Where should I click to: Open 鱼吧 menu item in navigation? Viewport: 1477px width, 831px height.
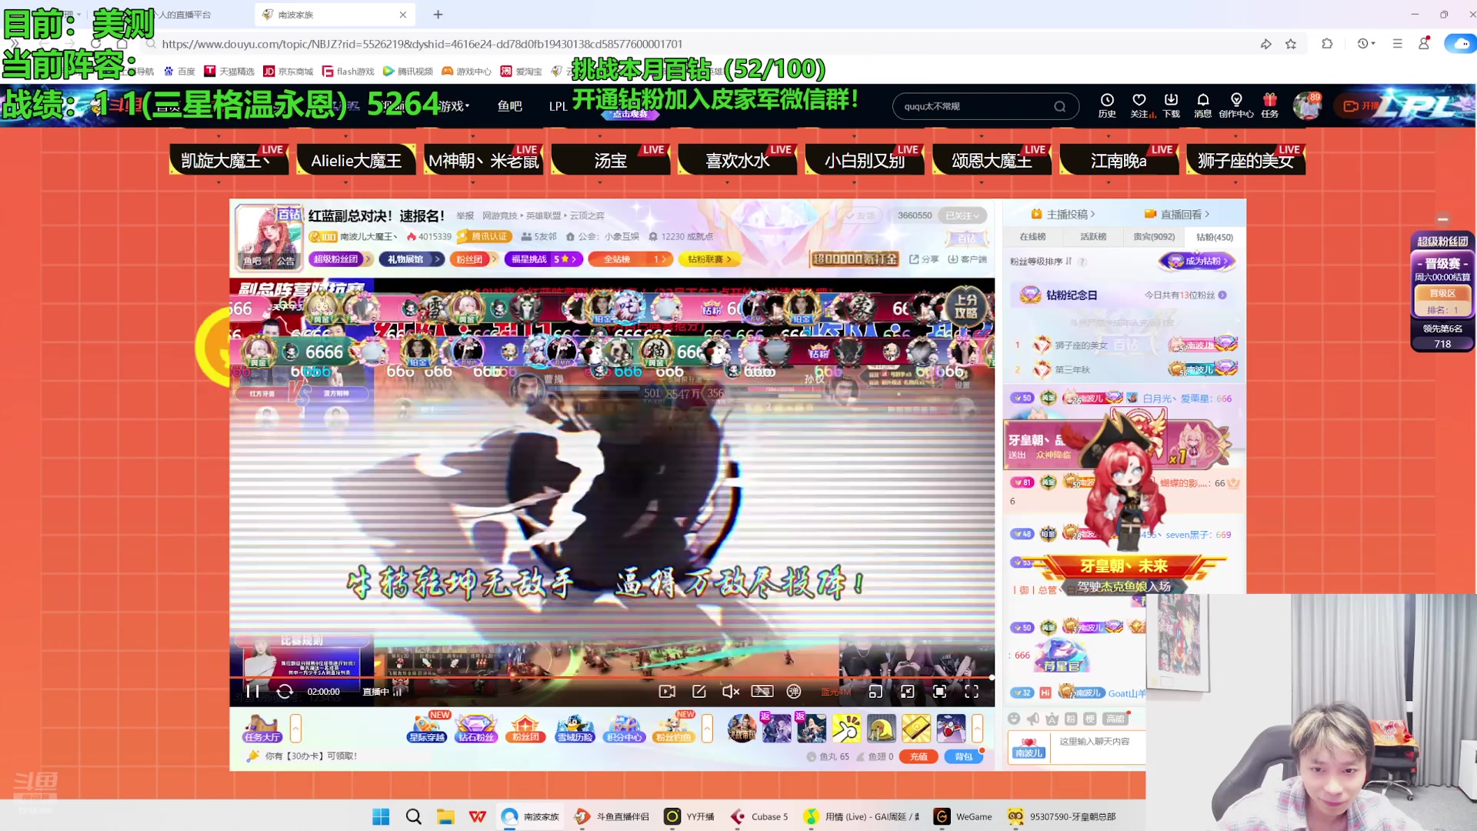point(510,106)
